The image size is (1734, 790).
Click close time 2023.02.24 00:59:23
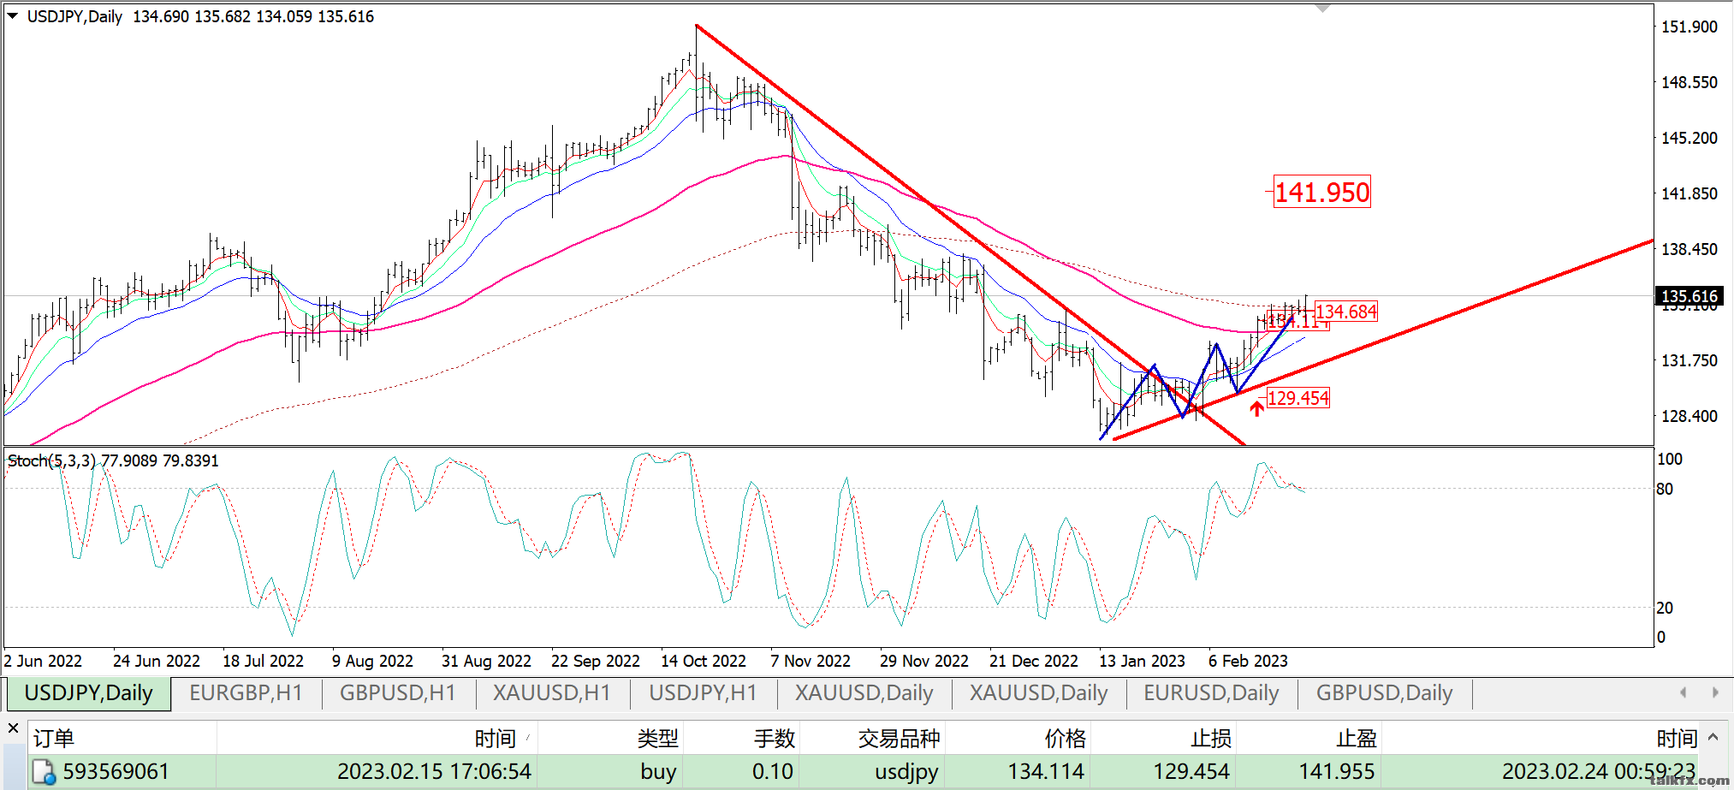[x=1598, y=772]
